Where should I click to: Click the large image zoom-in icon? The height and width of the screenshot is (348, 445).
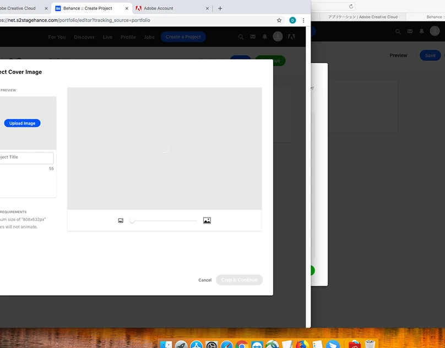(207, 221)
